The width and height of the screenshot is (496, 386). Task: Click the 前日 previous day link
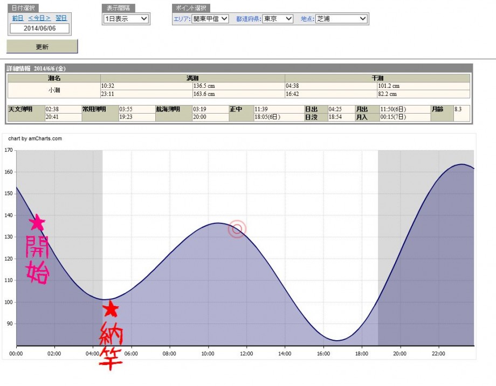tap(18, 18)
